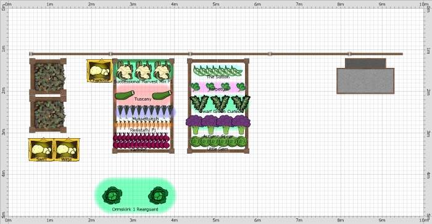Select the right Ormskirk 1 Rearguard cabbage
The image size is (432, 224).
tap(158, 196)
